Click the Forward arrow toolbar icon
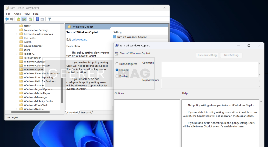The width and height of the screenshot is (268, 147). click(12, 19)
